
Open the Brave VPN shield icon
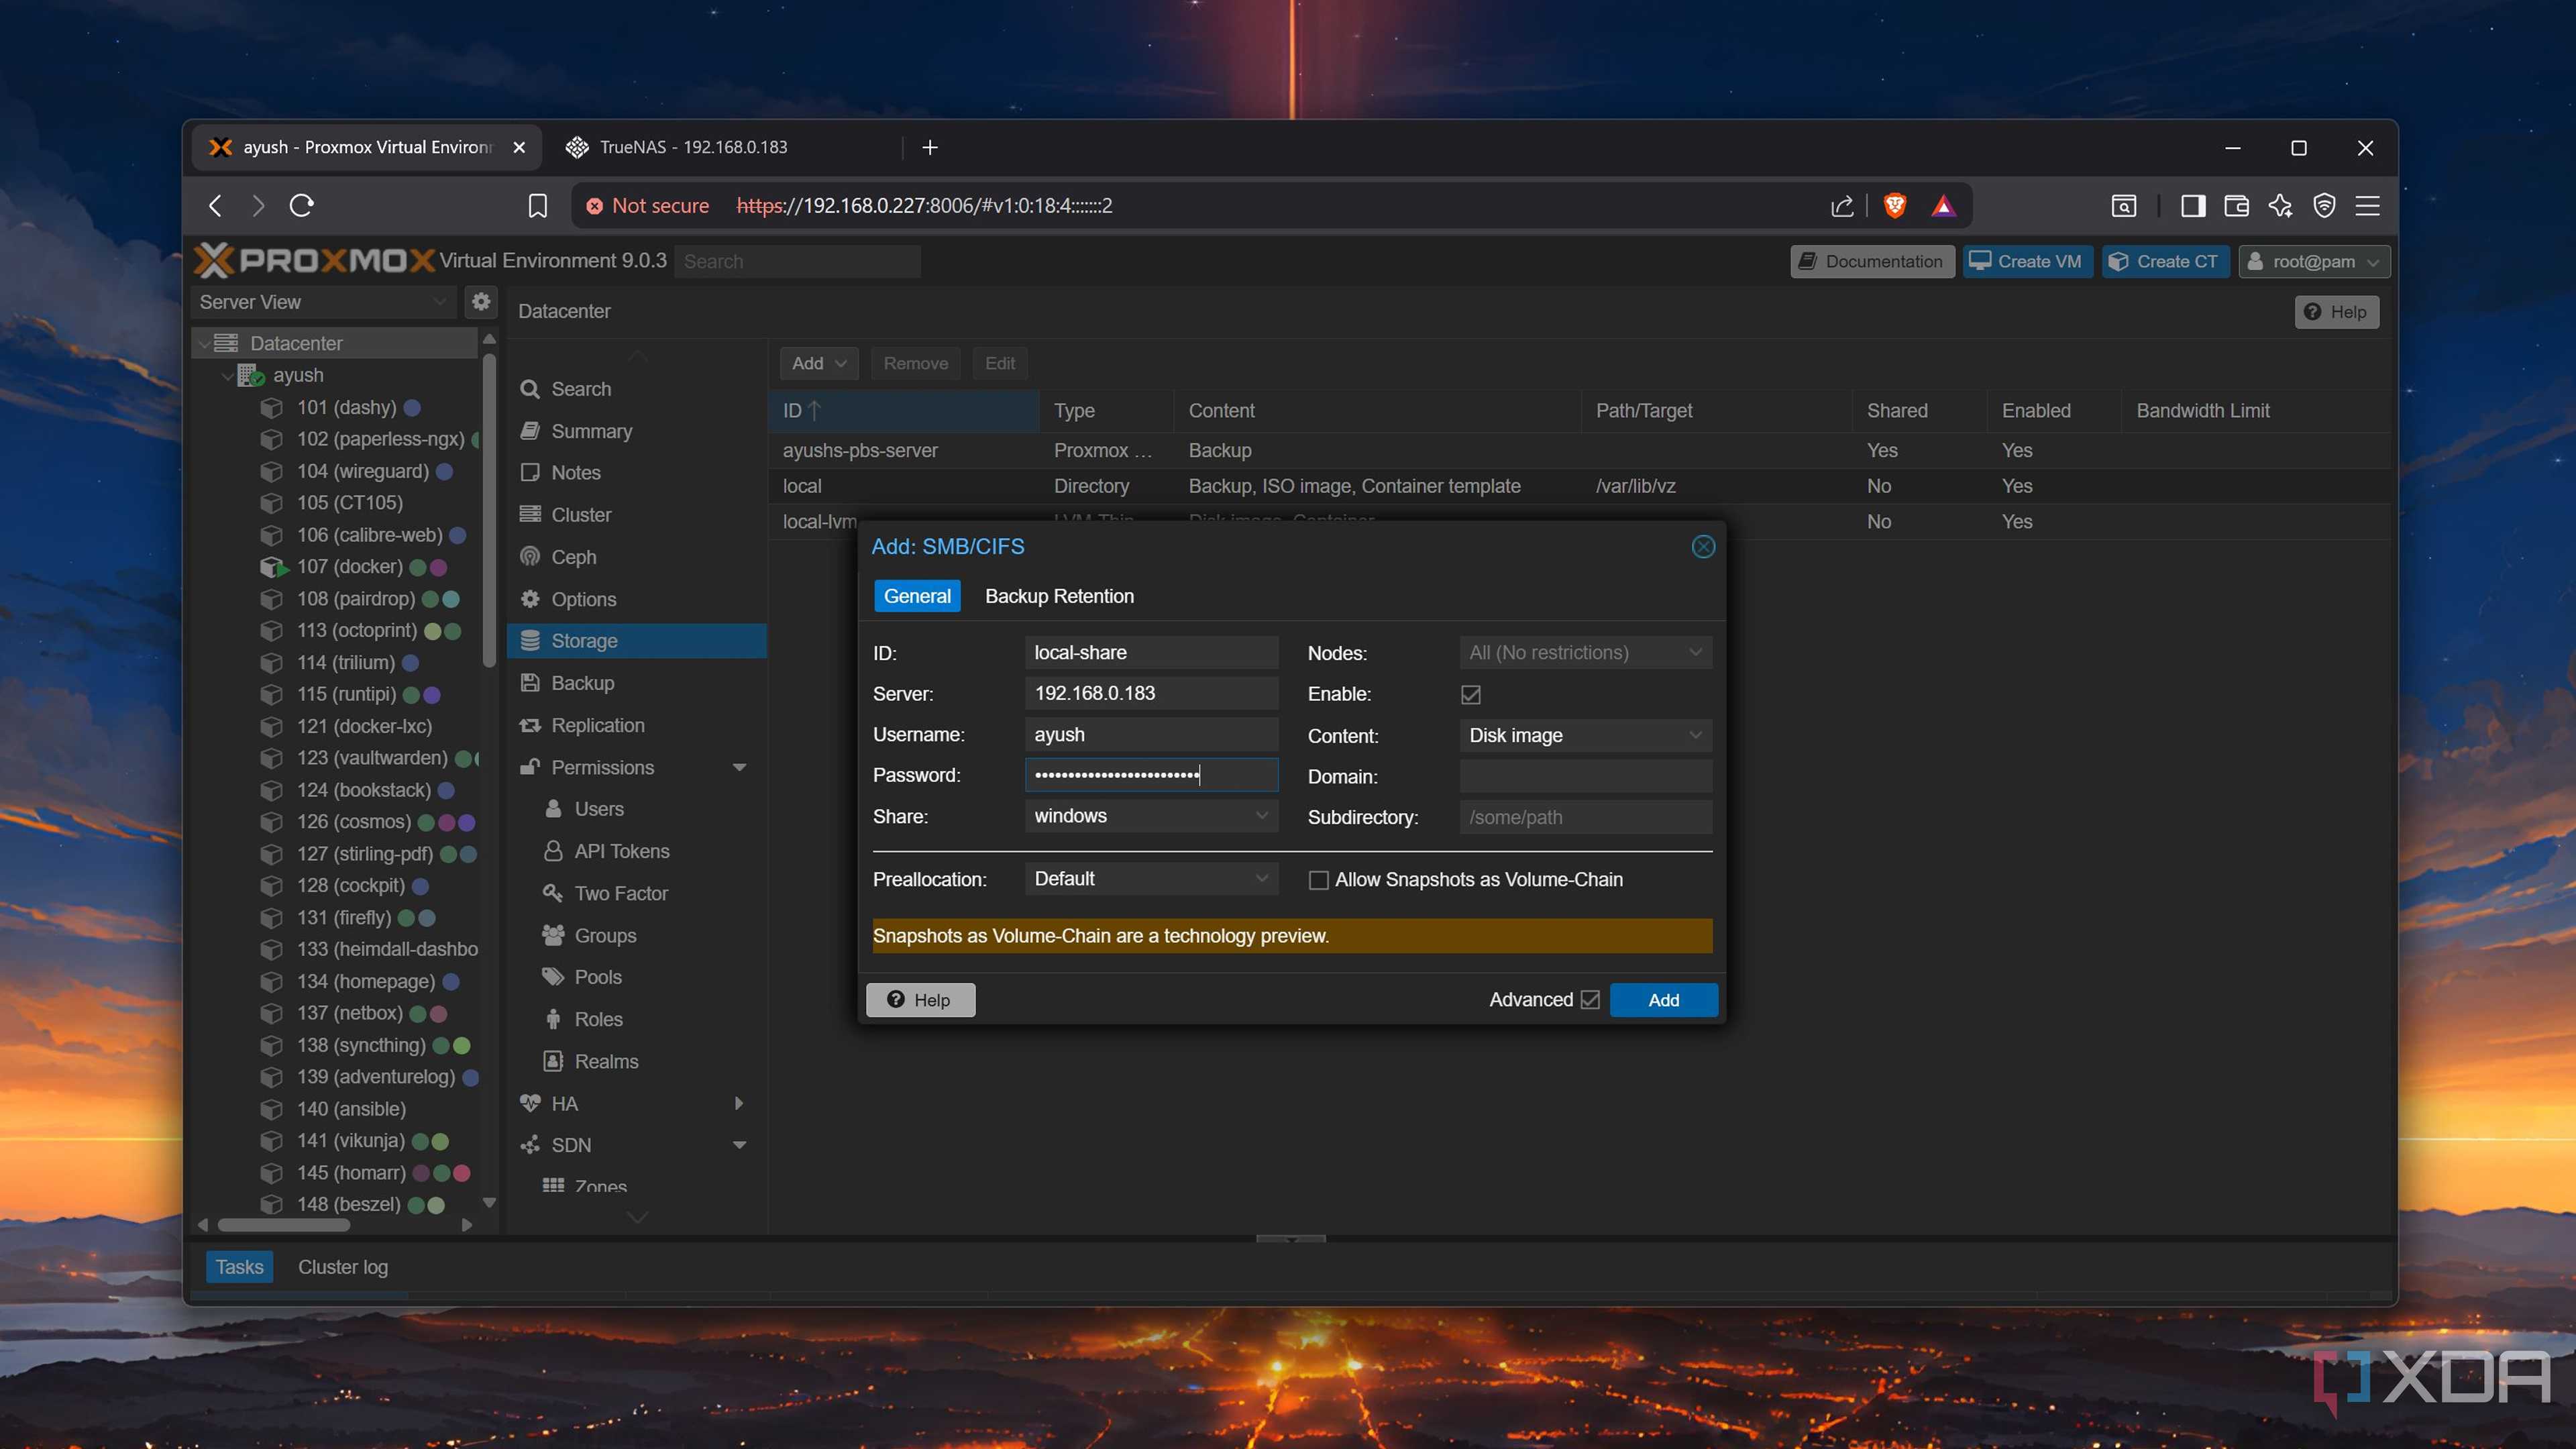2324,205
